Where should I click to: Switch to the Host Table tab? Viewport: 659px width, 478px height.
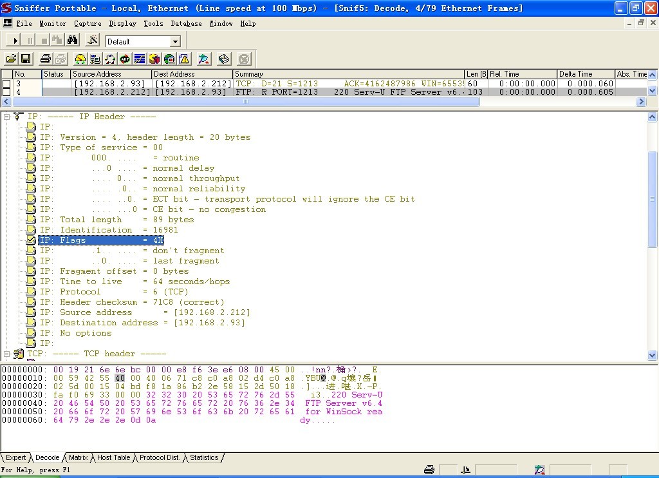click(x=113, y=457)
